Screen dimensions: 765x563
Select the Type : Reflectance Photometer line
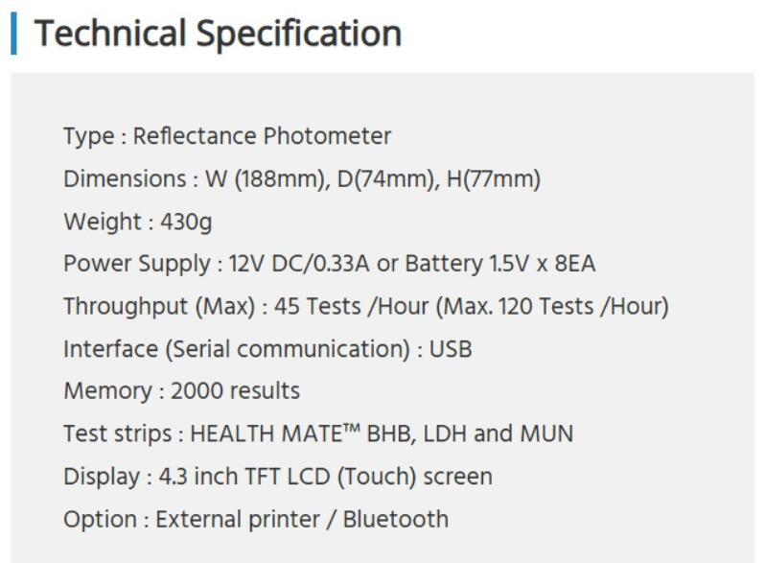(227, 136)
